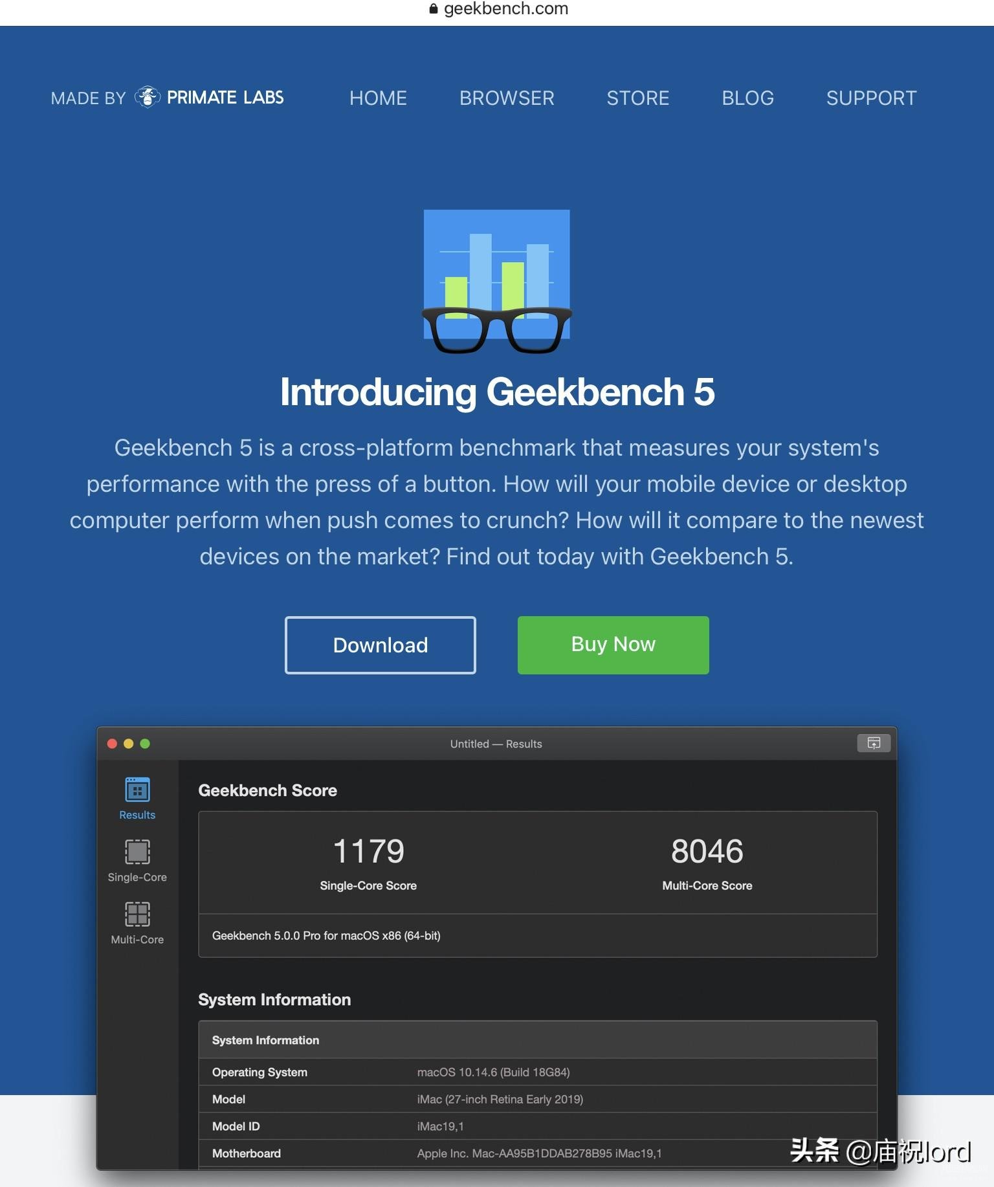
Task: Click the Download button
Action: pos(381,645)
